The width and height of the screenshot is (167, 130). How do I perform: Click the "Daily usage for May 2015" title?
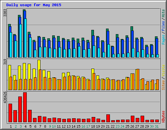34,5
